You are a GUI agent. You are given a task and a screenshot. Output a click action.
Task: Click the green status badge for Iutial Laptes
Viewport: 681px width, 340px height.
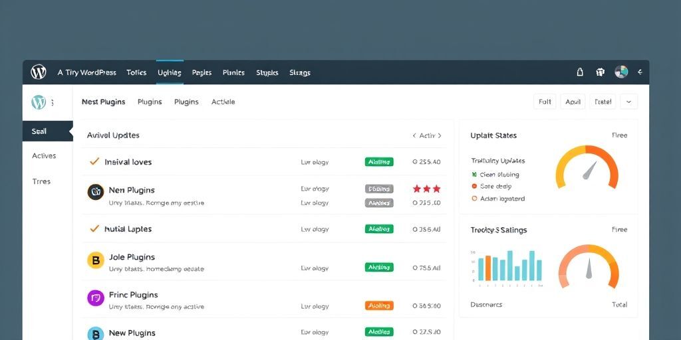pos(379,228)
